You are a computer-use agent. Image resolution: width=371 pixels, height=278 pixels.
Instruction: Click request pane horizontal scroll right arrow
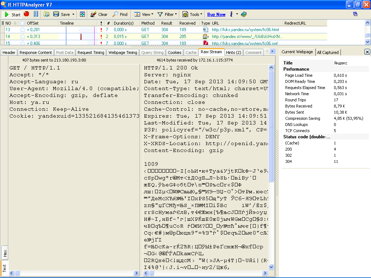[x=136, y=273]
